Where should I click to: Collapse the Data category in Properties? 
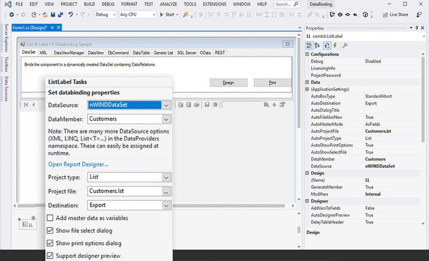307,82
